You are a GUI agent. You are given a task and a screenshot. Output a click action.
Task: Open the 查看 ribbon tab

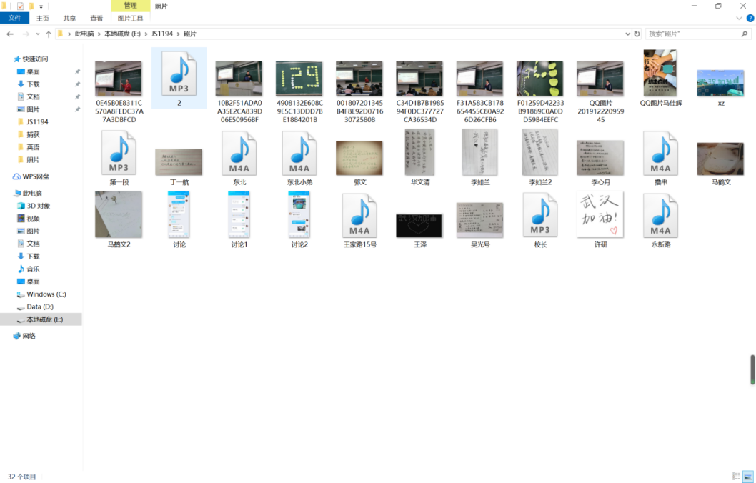[x=96, y=19]
